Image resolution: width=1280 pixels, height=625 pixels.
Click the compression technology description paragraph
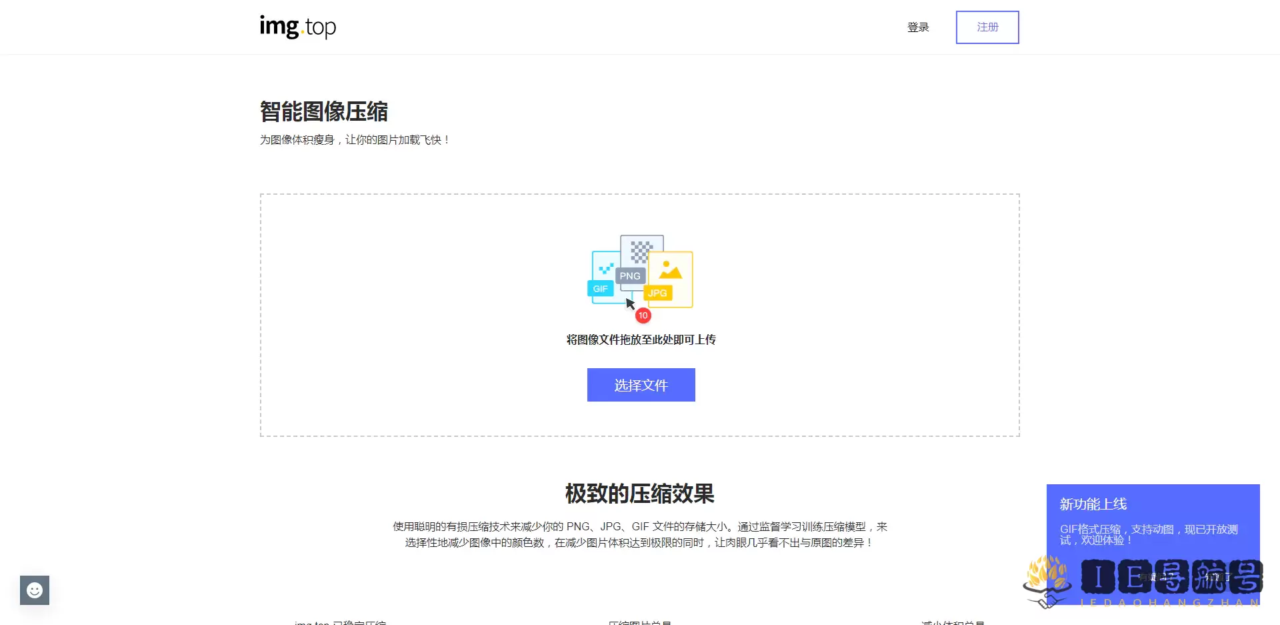click(639, 535)
